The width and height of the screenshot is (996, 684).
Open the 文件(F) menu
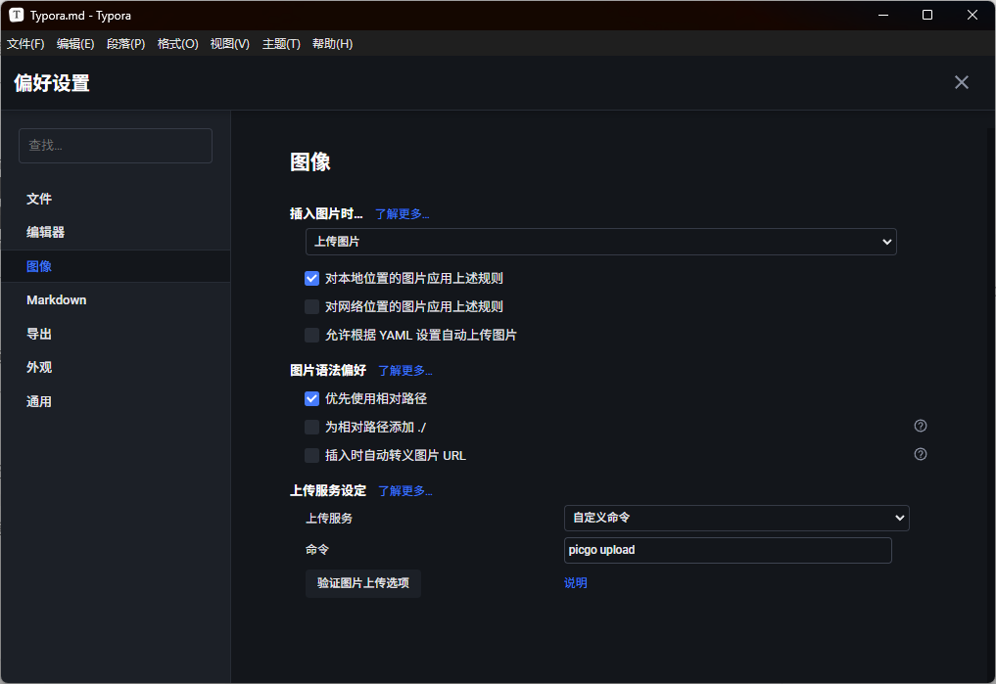(x=25, y=44)
